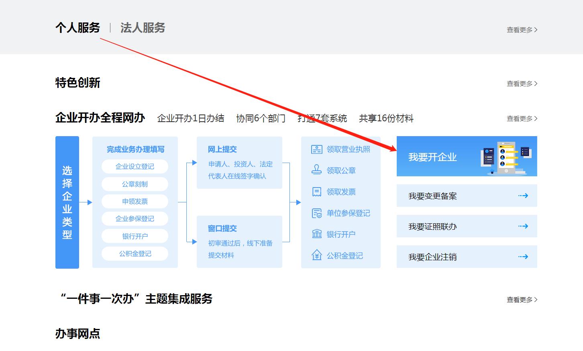Click 初审通过后，线下准备 description line
The image size is (583, 351).
[241, 243]
